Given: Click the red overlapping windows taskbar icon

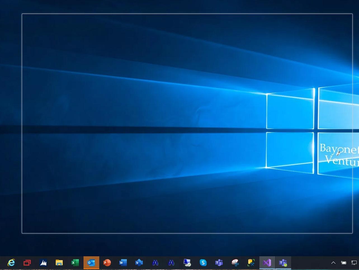Looking at the screenshot, I should [x=27, y=263].
